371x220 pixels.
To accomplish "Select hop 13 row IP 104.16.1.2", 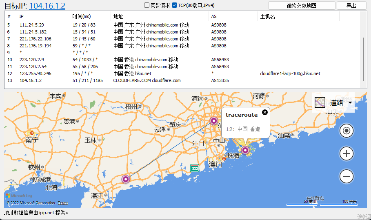I will coord(182,80).
